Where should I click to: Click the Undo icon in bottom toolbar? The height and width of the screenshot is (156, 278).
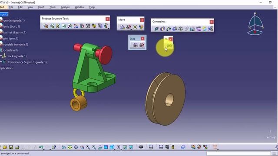pyautogui.click(x=41, y=147)
